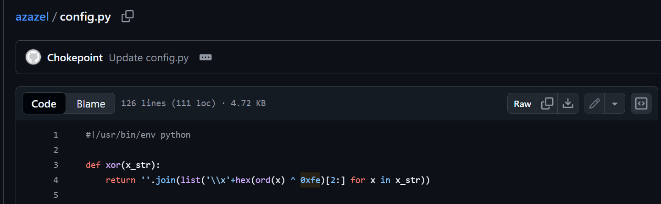Switch to the Blame view tab

(91, 103)
